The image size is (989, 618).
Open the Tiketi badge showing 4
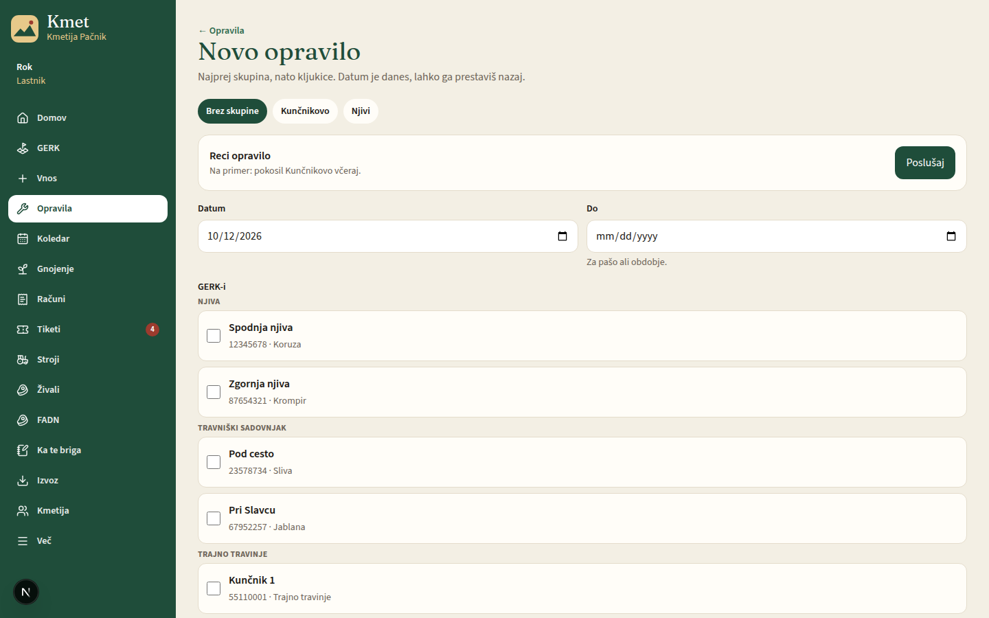point(152,330)
